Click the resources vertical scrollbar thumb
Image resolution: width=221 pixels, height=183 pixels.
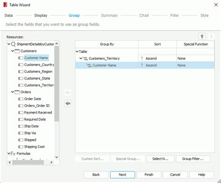56,84
